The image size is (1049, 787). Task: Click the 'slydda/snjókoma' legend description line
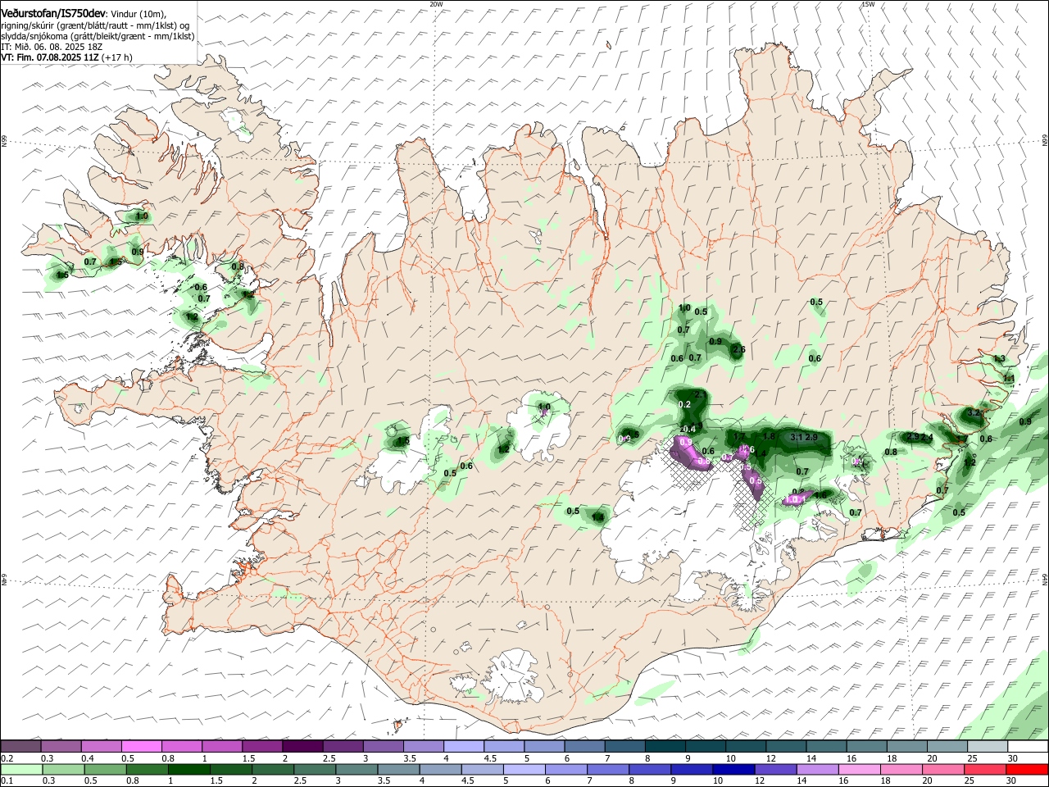(98, 36)
